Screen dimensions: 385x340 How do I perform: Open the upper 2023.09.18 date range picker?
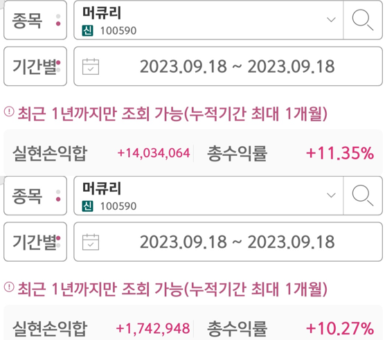tap(228, 66)
